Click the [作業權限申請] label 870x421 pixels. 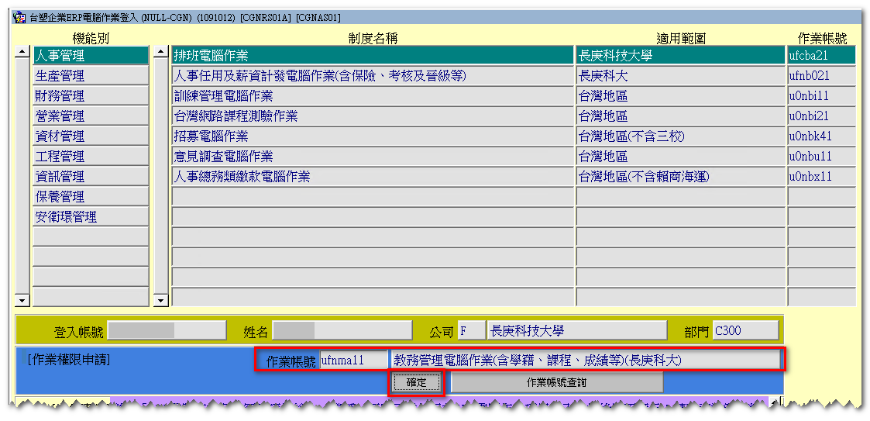(69, 359)
